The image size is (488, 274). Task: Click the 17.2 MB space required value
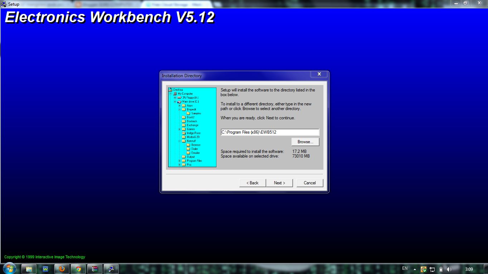coord(299,151)
